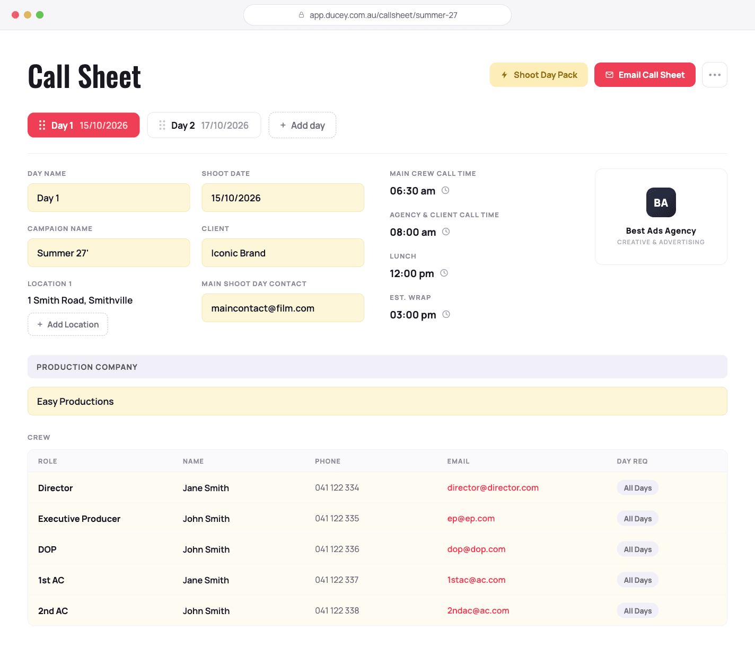Open the three-dot more options menu
755x657 pixels.
715,75
